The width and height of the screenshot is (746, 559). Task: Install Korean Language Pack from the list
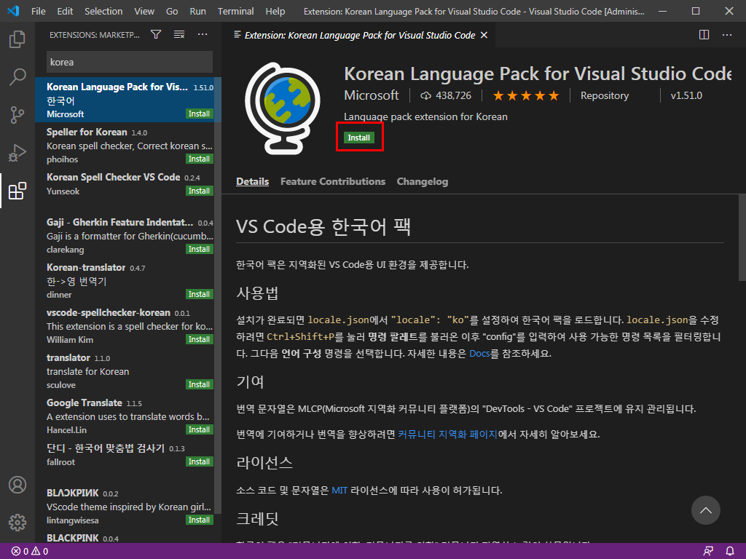(199, 114)
